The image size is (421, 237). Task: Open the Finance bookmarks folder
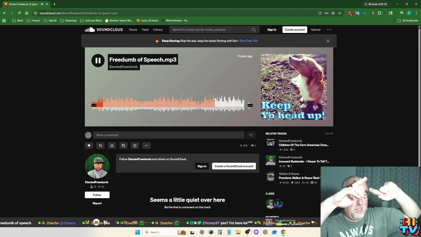click(x=33, y=20)
